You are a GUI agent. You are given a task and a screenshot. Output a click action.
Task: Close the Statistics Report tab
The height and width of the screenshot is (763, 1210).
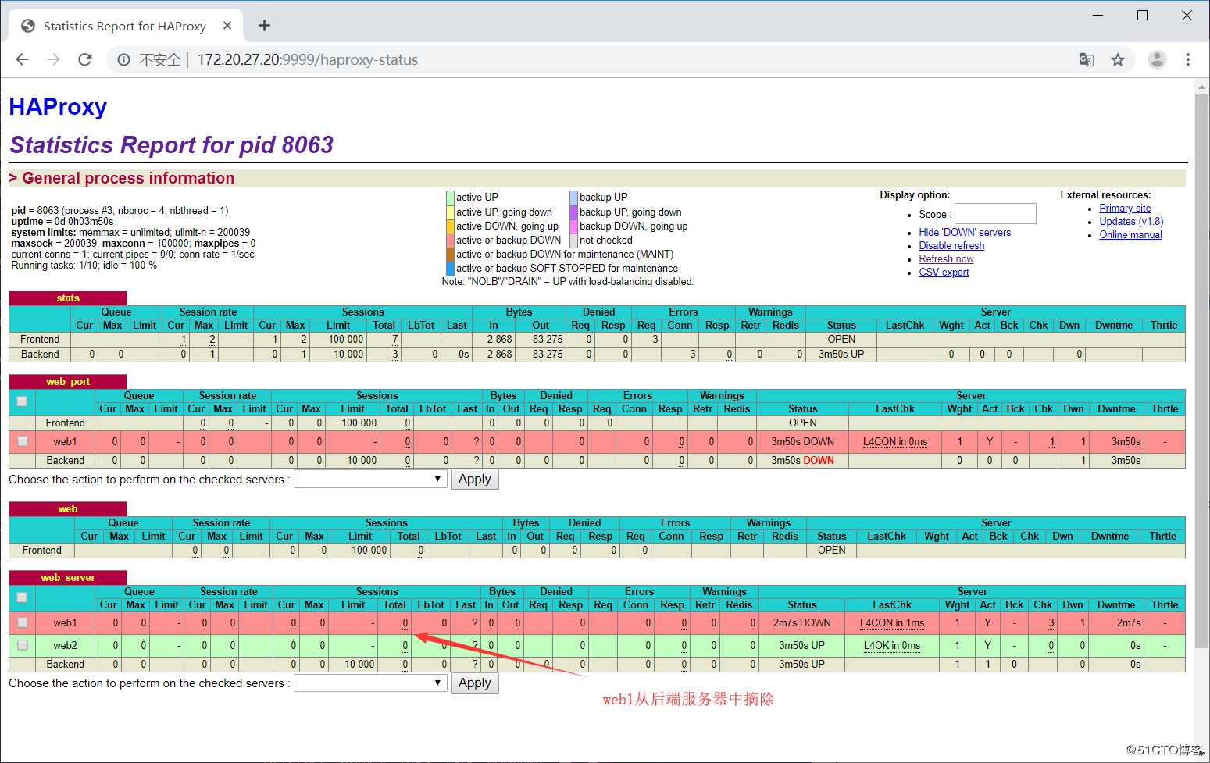(x=227, y=26)
